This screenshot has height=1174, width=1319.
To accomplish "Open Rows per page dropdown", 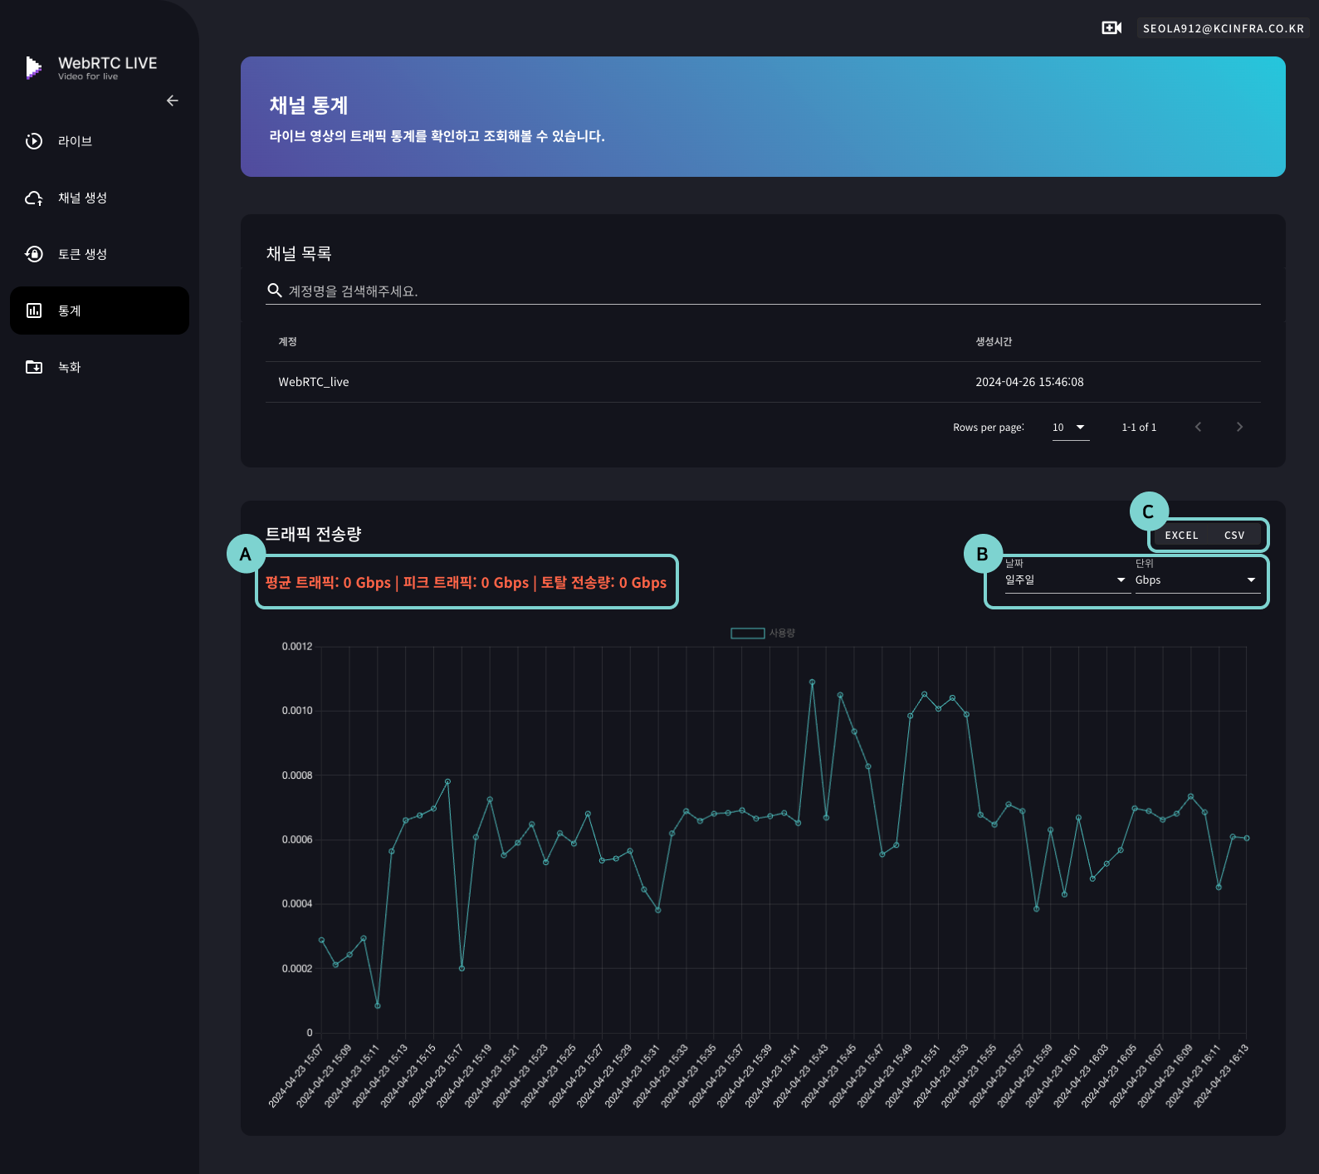I will 1070,428.
